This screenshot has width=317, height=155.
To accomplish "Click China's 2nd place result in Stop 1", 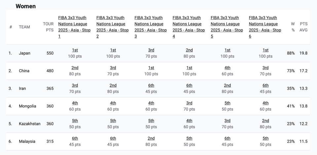I will pyautogui.click(x=75, y=68).
